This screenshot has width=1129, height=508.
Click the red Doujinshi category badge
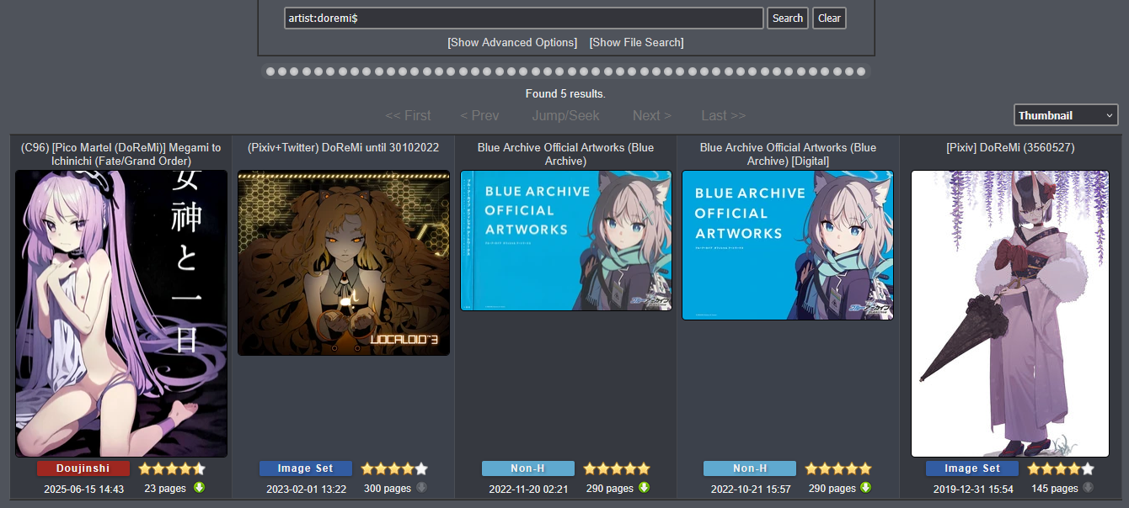coord(83,468)
